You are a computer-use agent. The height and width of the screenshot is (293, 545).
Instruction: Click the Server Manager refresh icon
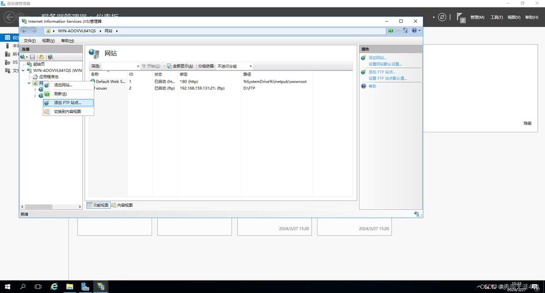[x=442, y=17]
